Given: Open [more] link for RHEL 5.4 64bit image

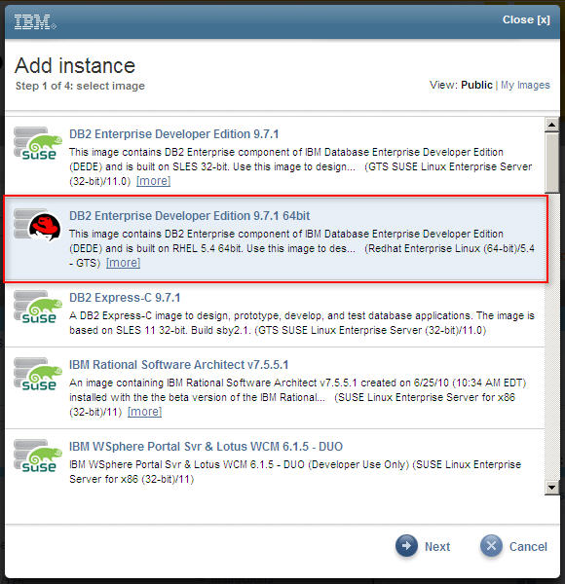Looking at the screenshot, I should point(123,263).
